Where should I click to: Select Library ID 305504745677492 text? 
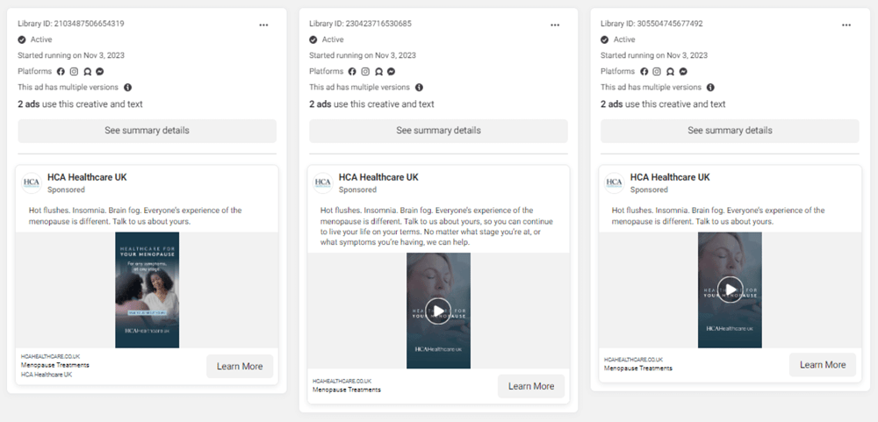tap(651, 24)
